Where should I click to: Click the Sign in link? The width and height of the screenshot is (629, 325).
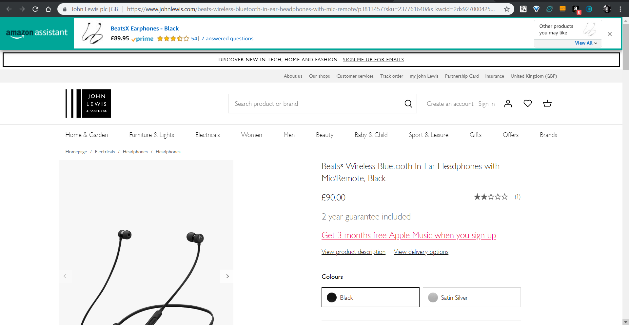(x=486, y=104)
